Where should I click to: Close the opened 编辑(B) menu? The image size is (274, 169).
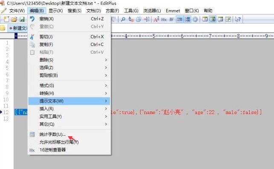click(37, 11)
